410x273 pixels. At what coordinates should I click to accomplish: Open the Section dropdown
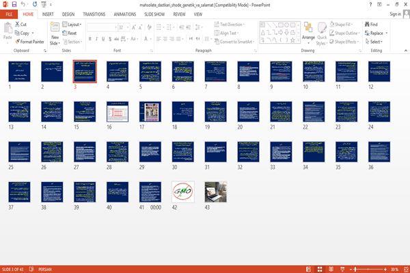coord(72,42)
